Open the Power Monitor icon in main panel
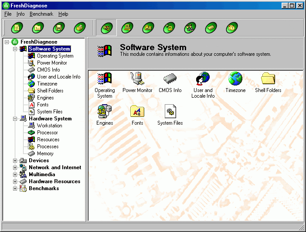The width and height of the screenshot is (306, 232). [137, 79]
